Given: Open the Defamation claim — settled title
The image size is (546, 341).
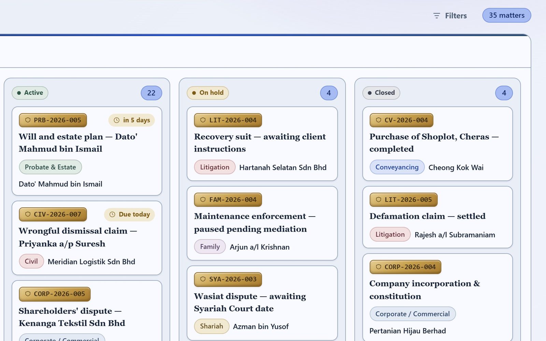Looking at the screenshot, I should click(427, 216).
